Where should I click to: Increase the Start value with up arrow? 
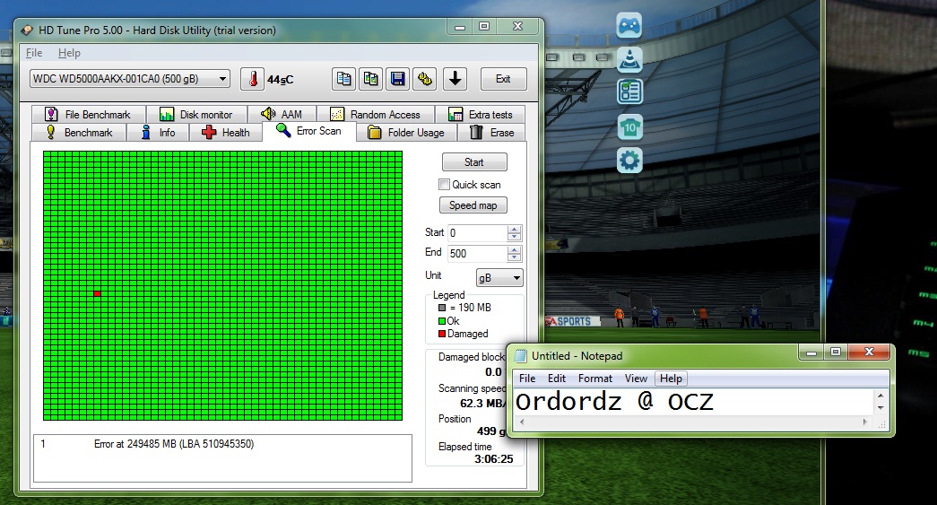tap(514, 229)
